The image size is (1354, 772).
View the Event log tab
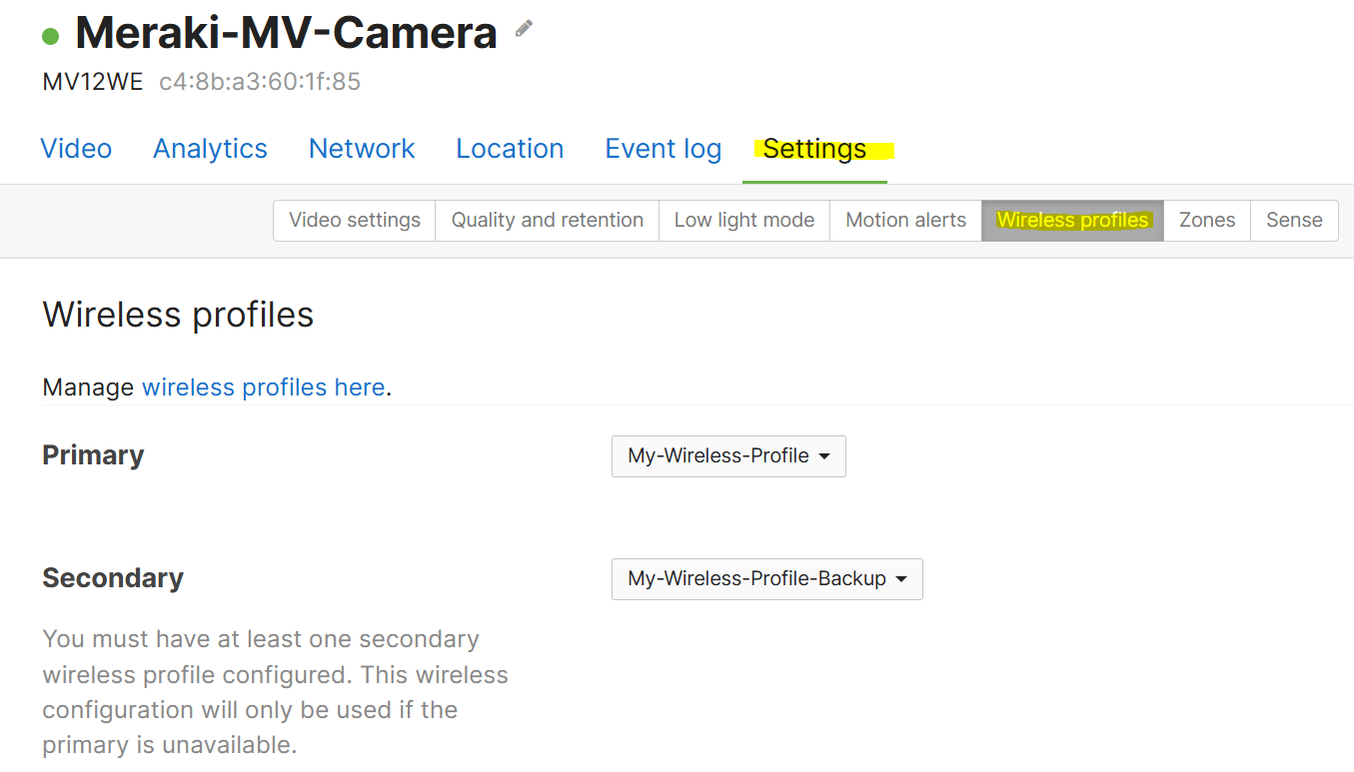(x=664, y=149)
